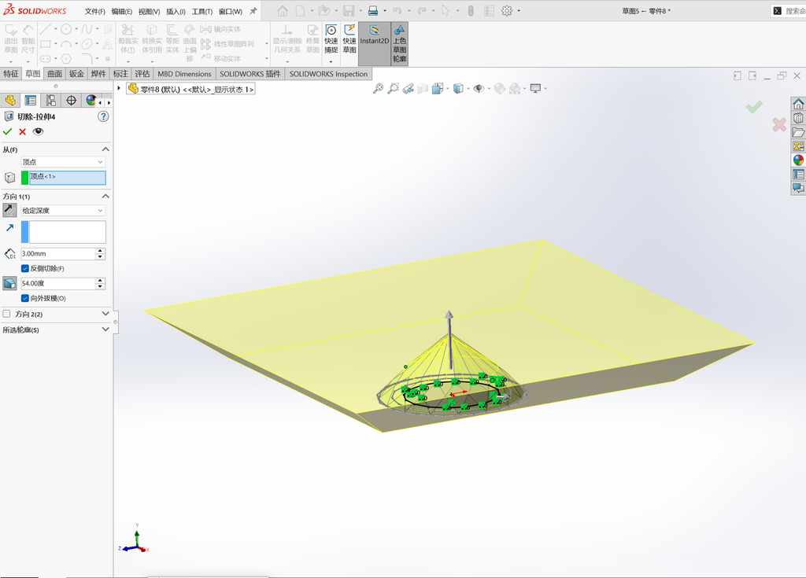Viewport: 806px width, 578px height.
Task: Click the reverse direction arrow button
Action: click(9, 210)
